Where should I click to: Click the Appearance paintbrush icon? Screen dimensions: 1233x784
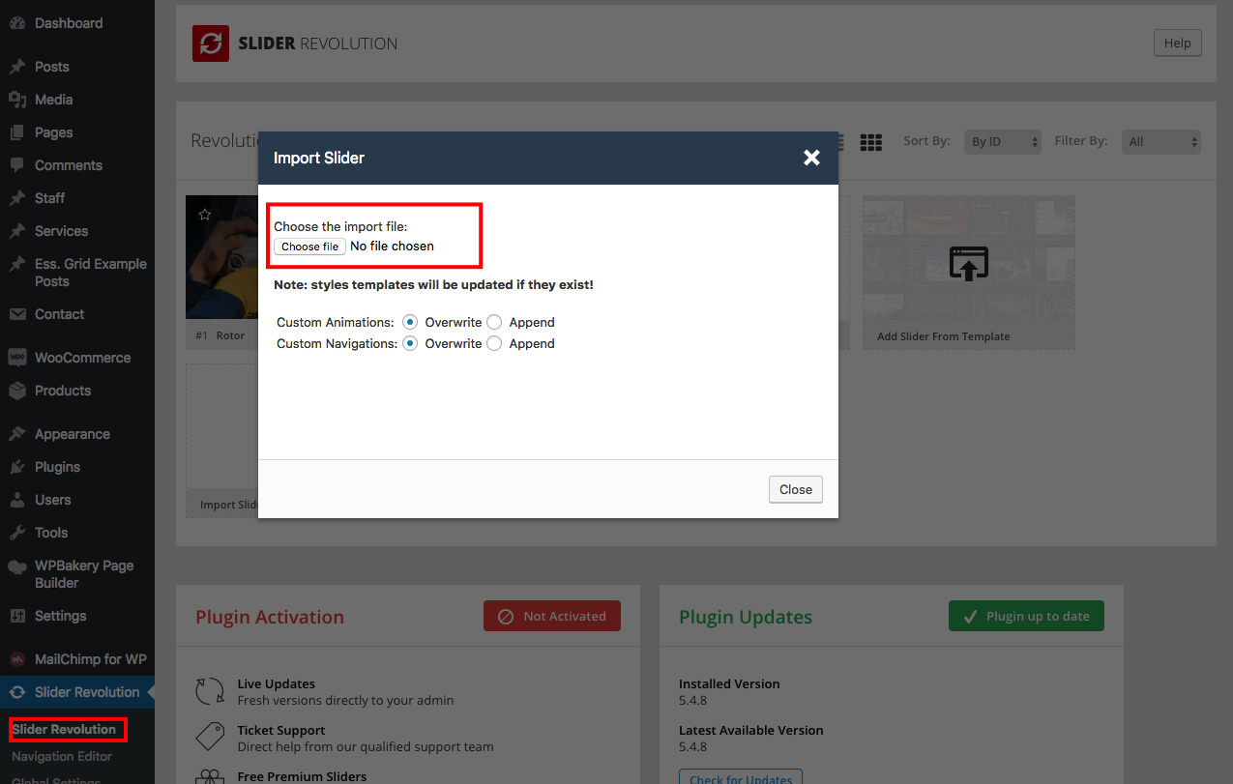coord(16,434)
